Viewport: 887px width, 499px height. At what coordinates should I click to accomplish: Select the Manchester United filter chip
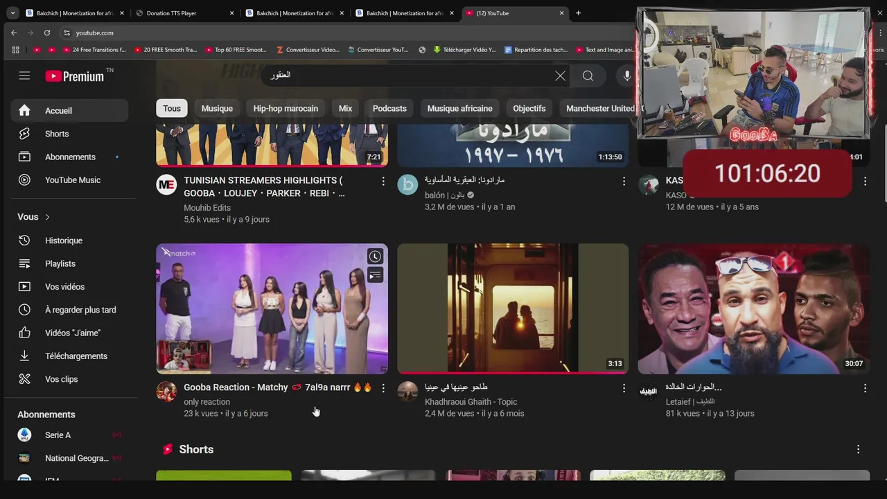[600, 108]
